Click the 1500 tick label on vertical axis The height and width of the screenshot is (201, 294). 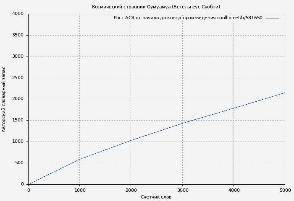tap(18, 121)
